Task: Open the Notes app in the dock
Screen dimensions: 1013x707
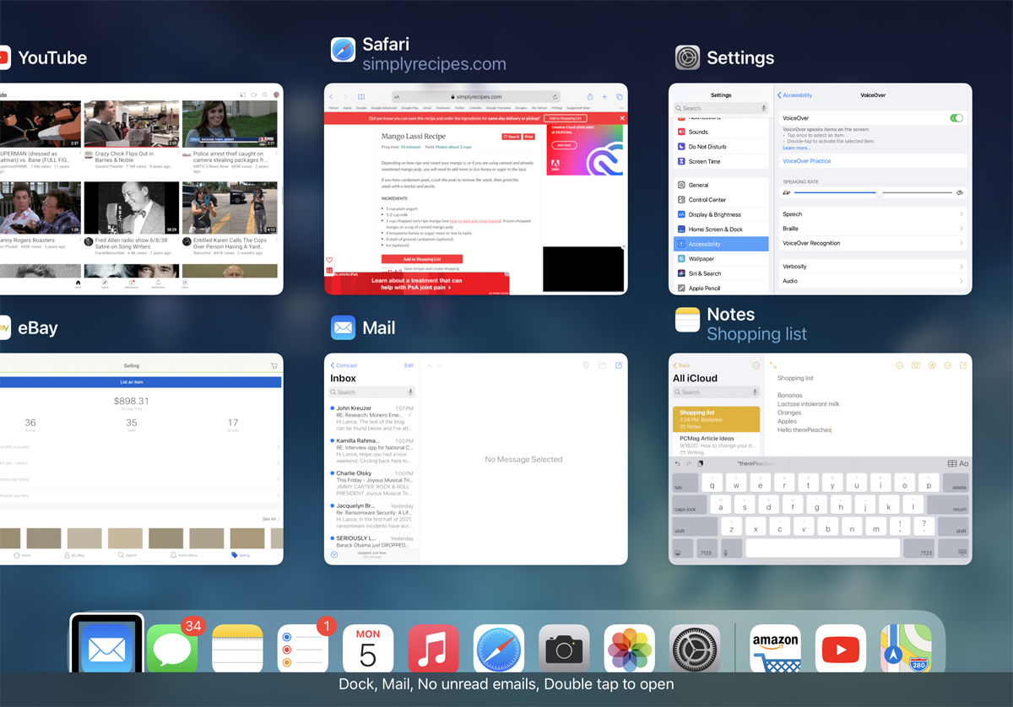Action: [237, 649]
